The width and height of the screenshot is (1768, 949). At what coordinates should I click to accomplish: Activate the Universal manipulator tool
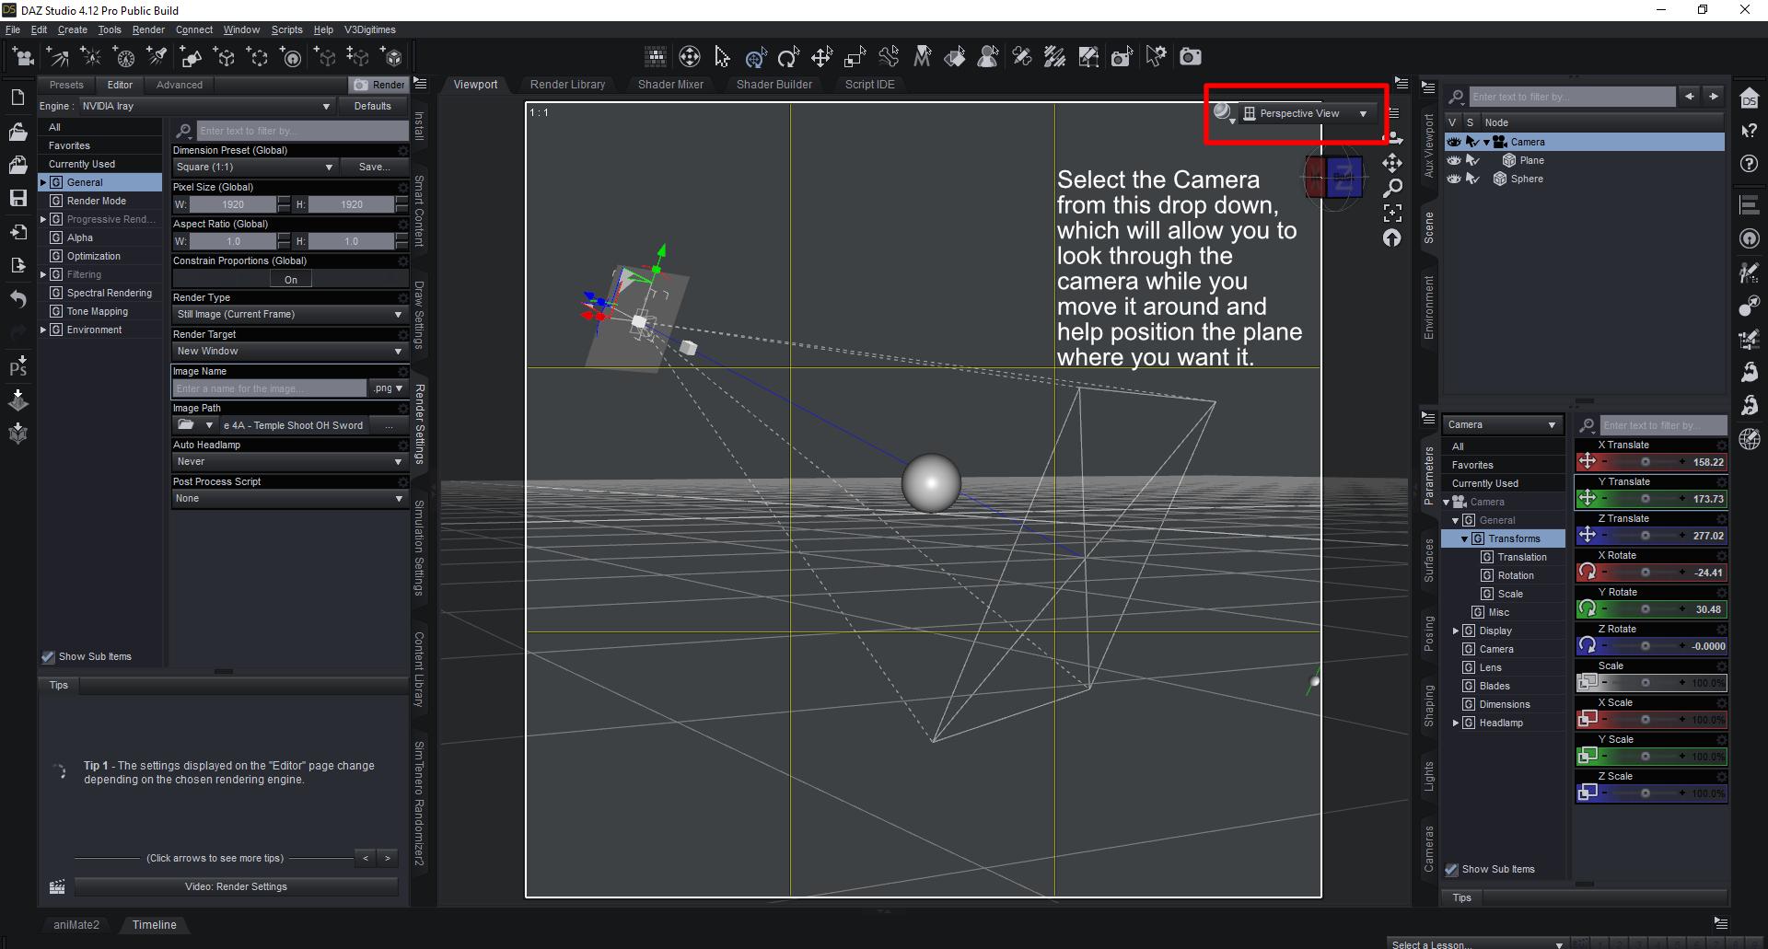[x=755, y=57]
